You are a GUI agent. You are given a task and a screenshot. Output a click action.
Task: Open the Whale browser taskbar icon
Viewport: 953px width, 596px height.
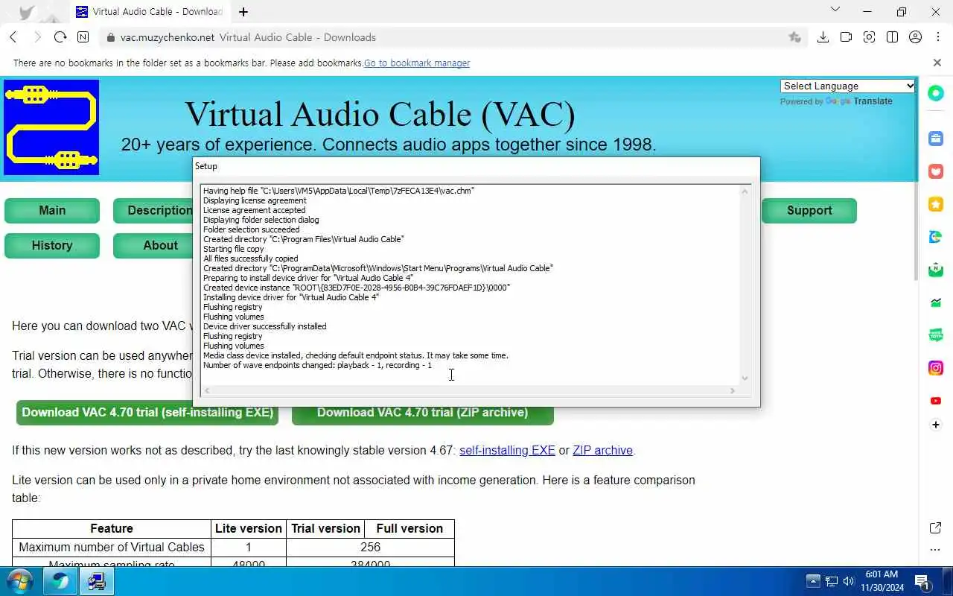tap(60, 581)
